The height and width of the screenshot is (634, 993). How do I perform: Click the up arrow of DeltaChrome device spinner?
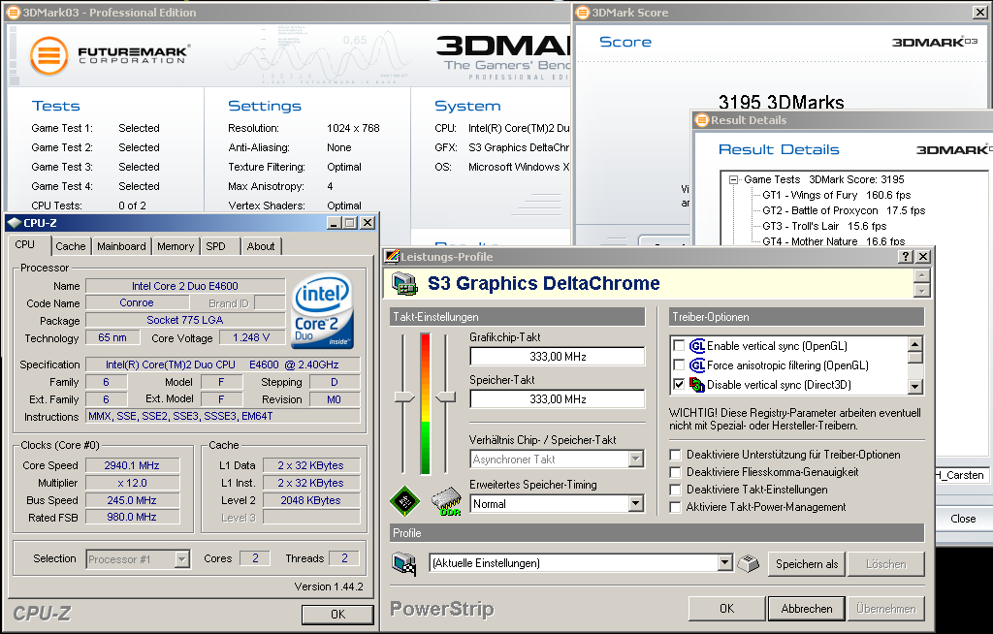[x=922, y=275]
